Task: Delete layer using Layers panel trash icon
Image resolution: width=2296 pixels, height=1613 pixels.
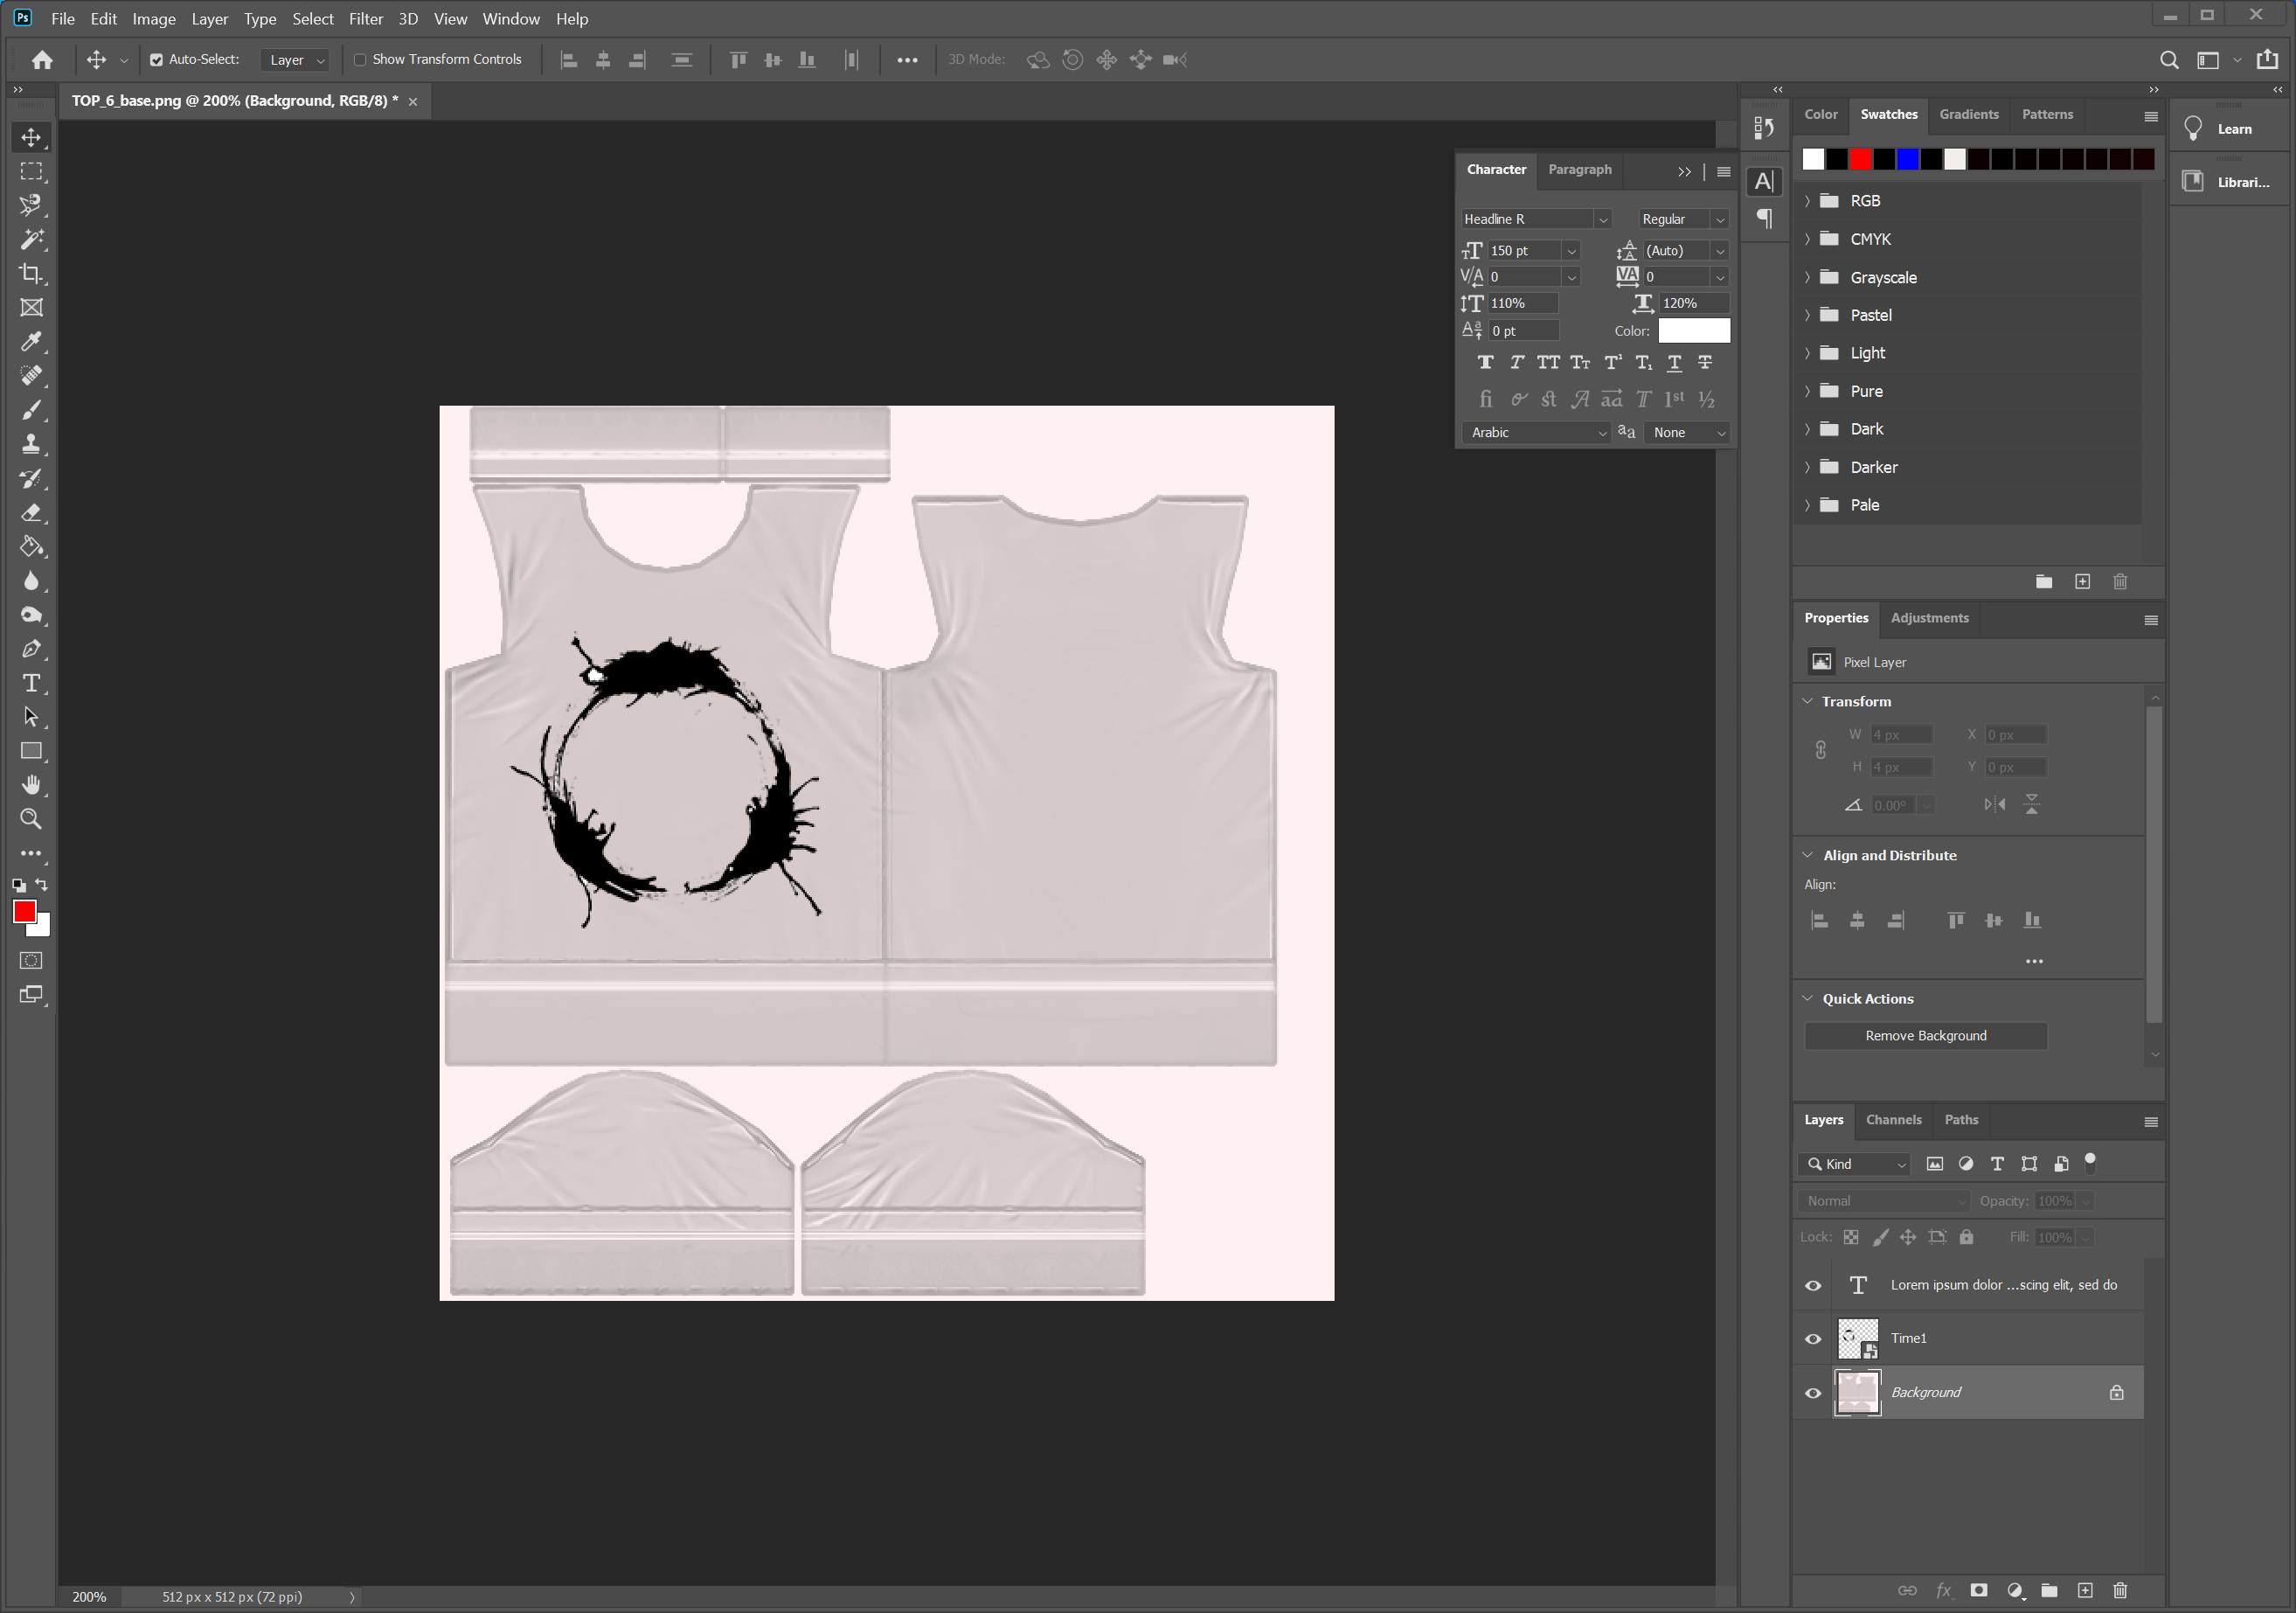Action: 2120,1590
